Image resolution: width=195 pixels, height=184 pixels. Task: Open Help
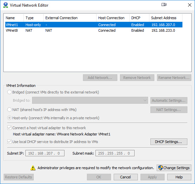pyautogui.click(x=179, y=177)
